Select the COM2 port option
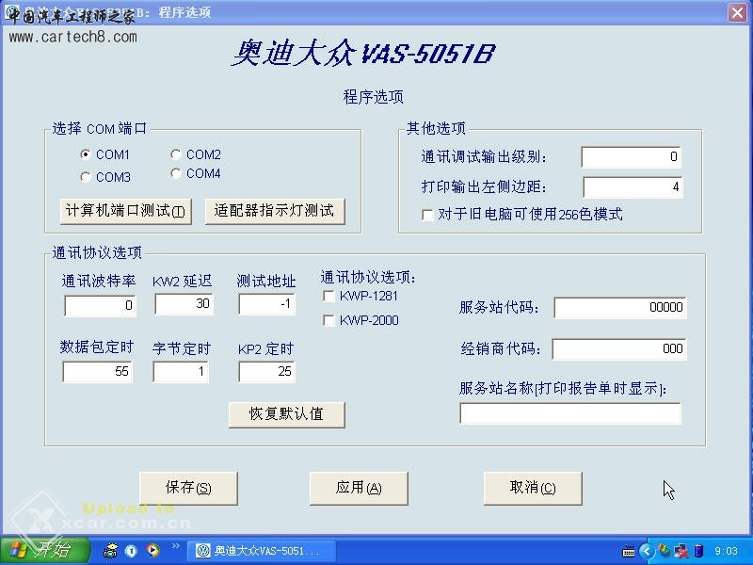Image resolution: width=753 pixels, height=565 pixels. coord(176,154)
